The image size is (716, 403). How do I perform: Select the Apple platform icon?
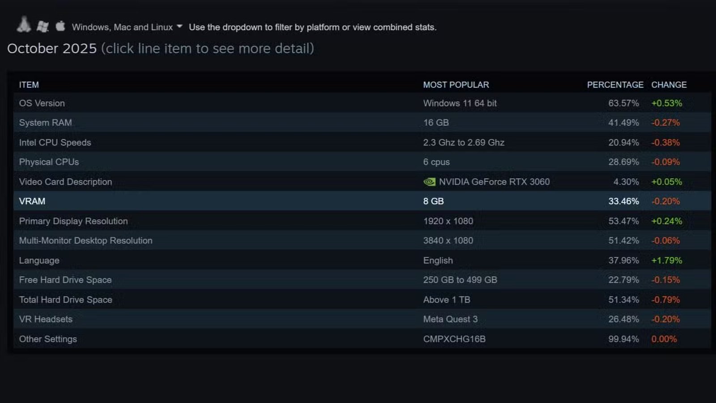60,26
